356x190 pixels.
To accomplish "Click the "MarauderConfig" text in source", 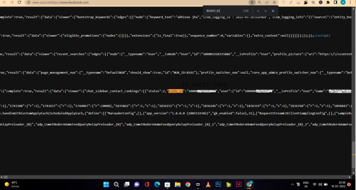I will point(121,113).
